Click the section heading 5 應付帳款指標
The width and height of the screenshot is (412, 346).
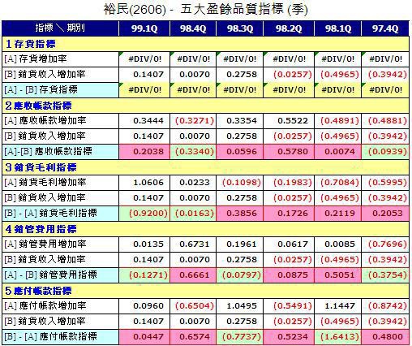pos(38,291)
